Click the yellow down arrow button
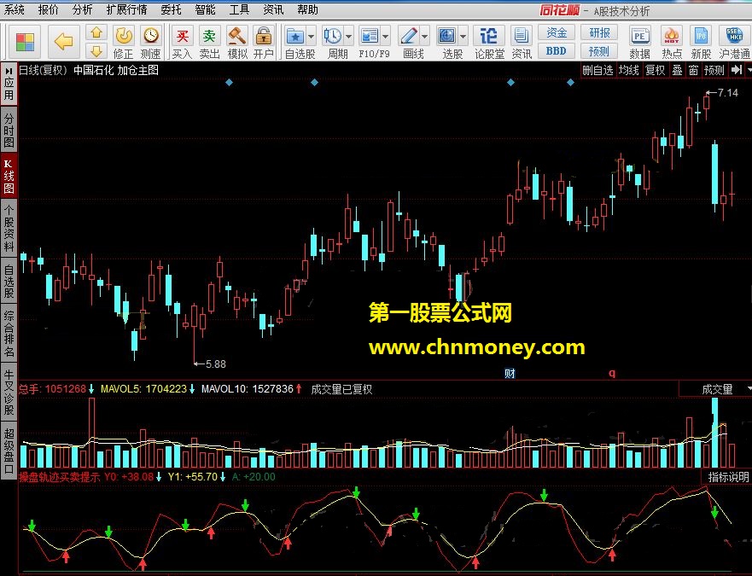The height and width of the screenshot is (576, 752). point(96,51)
